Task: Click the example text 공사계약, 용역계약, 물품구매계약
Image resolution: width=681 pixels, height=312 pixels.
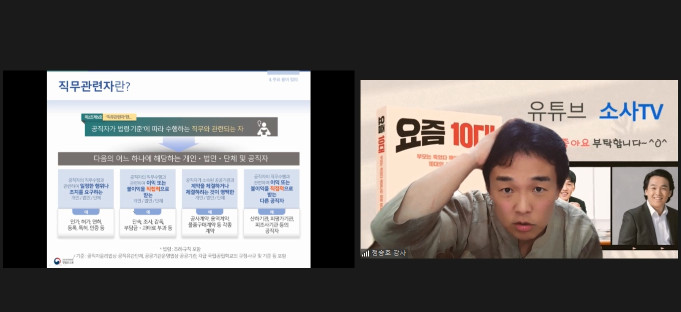Action: coord(210,225)
